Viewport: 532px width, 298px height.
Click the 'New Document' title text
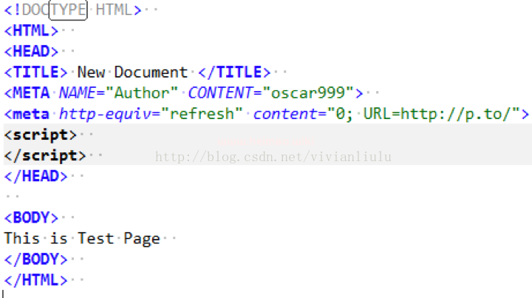coord(132,72)
